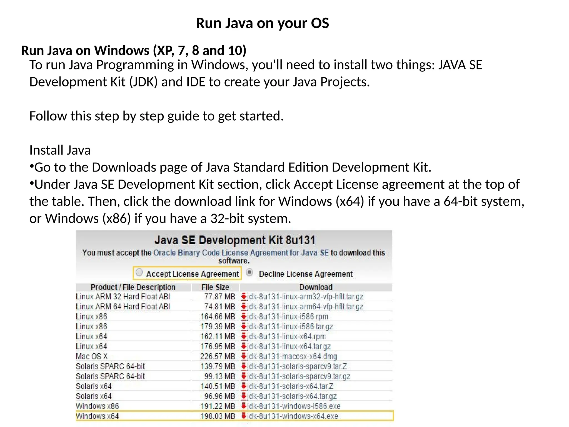Image resolution: width=569 pixels, height=427 pixels.
Task: Download jdk-8u131-windows-i586.exe
Action: tap(294, 406)
